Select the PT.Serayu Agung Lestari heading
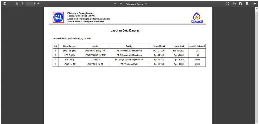 (81, 13)
